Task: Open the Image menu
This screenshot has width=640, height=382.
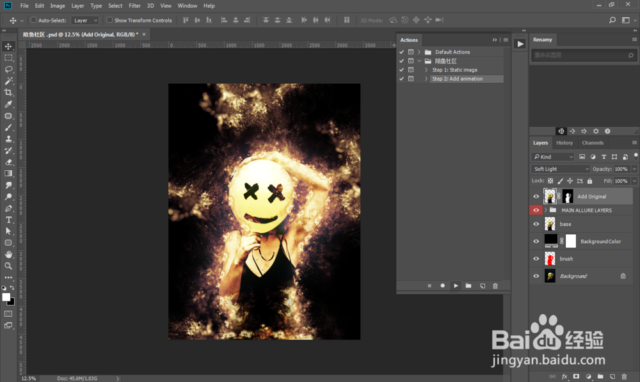Action: coord(58,6)
